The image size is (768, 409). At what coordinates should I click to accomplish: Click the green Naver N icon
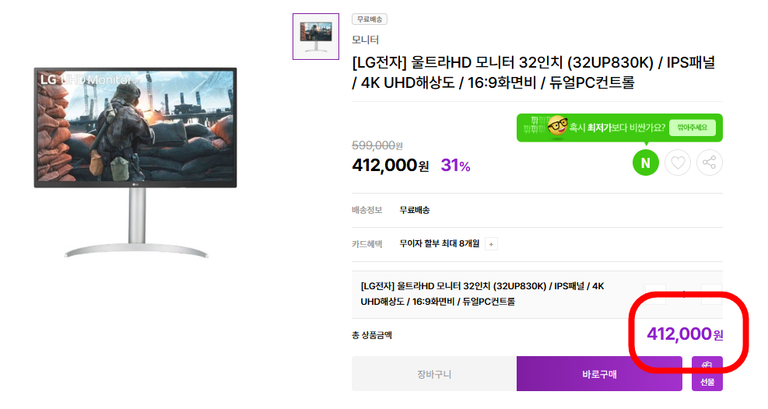646,163
